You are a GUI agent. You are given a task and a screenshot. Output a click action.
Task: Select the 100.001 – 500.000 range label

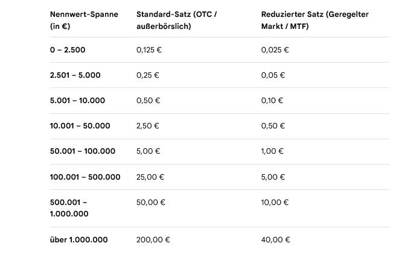85,177
